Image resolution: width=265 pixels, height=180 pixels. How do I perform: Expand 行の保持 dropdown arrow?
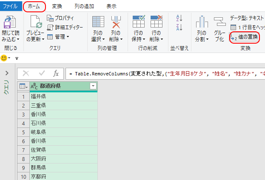144,39
